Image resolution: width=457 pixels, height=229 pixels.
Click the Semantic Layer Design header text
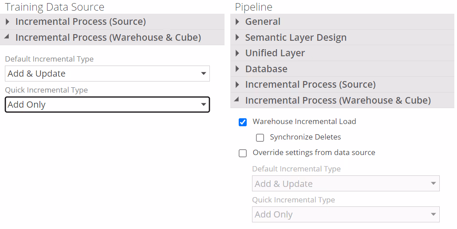tap(296, 38)
